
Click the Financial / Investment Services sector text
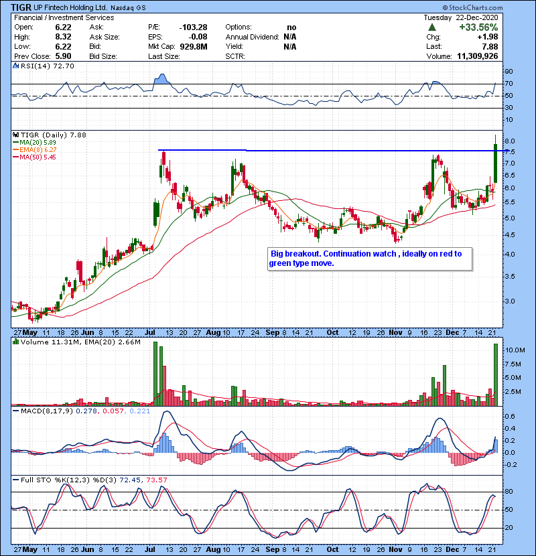click(64, 17)
